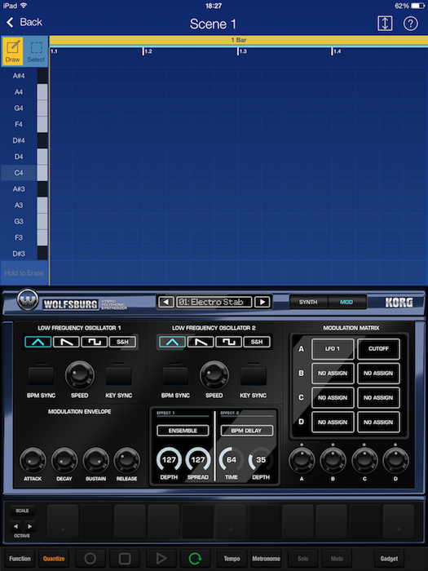Open matrix row A source LFO 1

[x=333, y=349]
